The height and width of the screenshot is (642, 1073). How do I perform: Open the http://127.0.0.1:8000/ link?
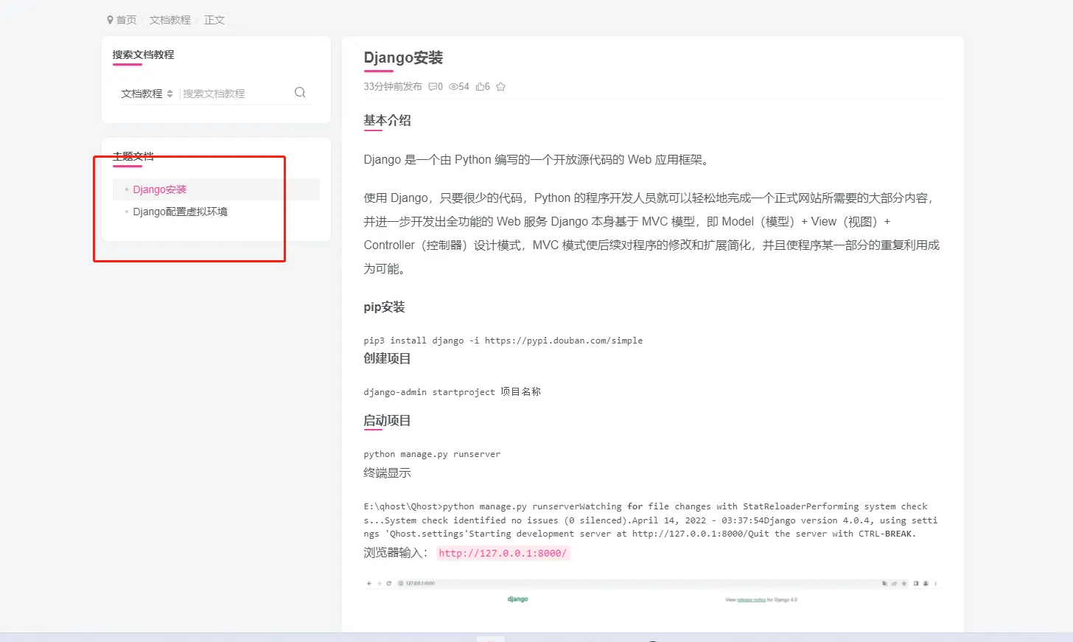[x=503, y=553]
